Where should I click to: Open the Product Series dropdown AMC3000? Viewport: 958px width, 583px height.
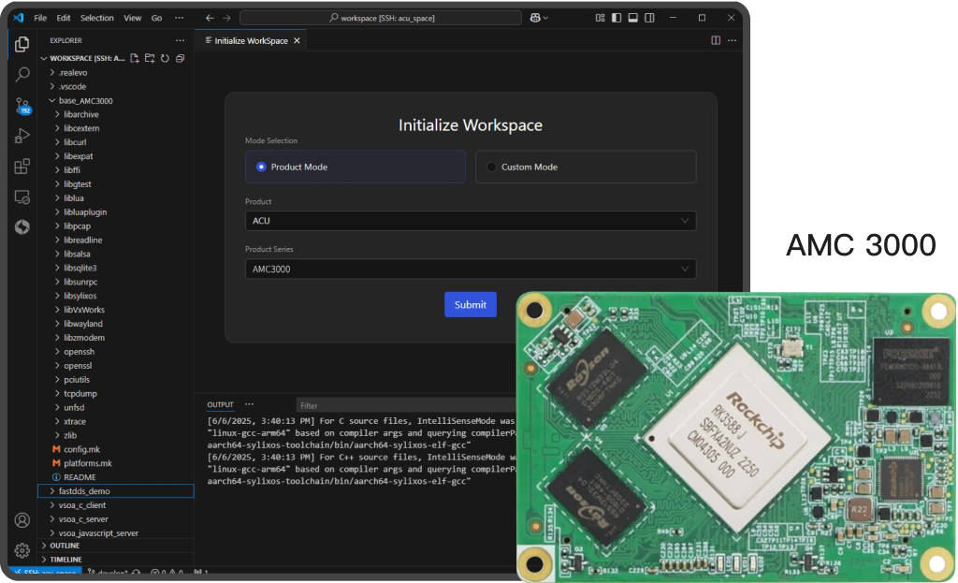coord(471,269)
